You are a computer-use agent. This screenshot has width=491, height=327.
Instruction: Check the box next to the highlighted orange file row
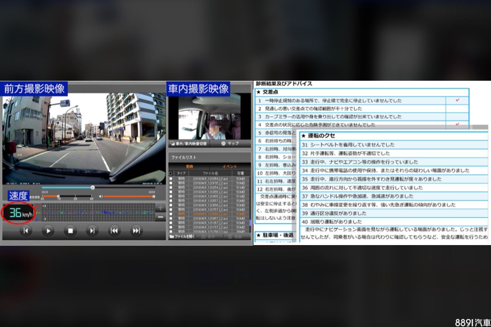[171, 214]
